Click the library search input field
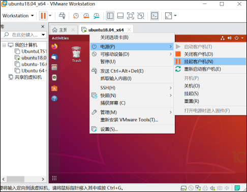 tap(24, 35)
